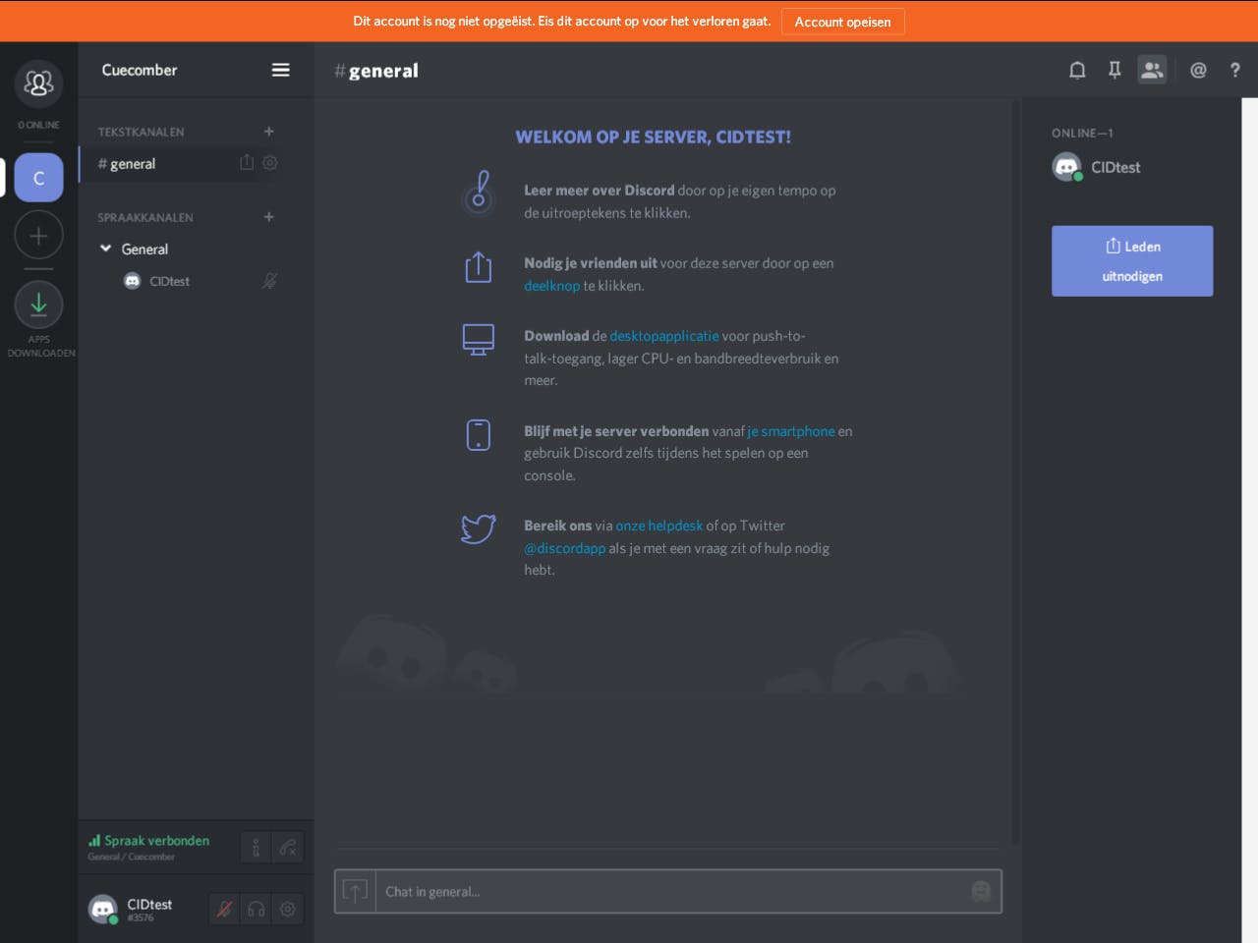Collapse the General voice channel

(x=106, y=249)
